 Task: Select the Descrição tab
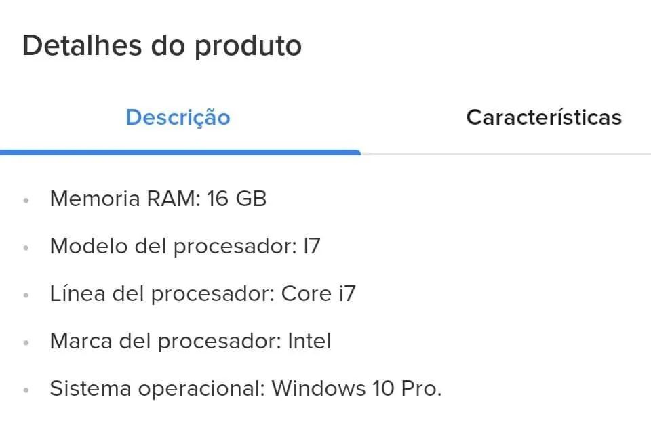177,117
